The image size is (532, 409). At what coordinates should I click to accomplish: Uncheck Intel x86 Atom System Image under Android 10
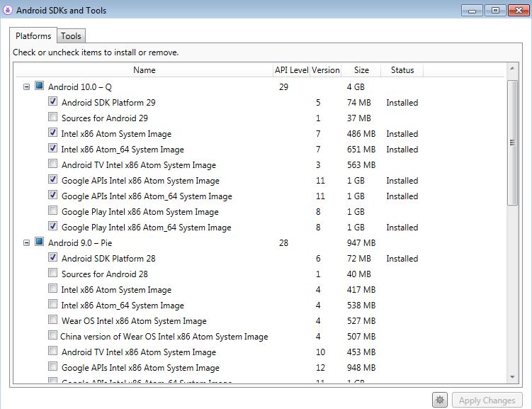pos(52,133)
